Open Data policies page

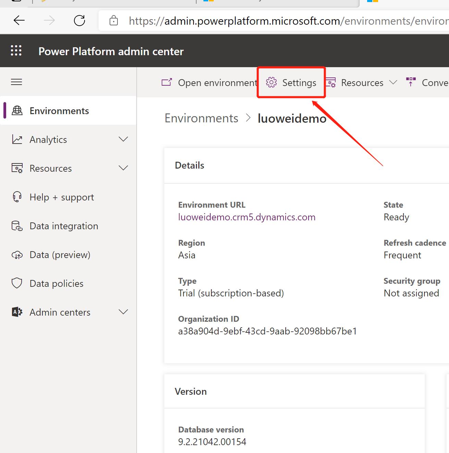(68, 283)
